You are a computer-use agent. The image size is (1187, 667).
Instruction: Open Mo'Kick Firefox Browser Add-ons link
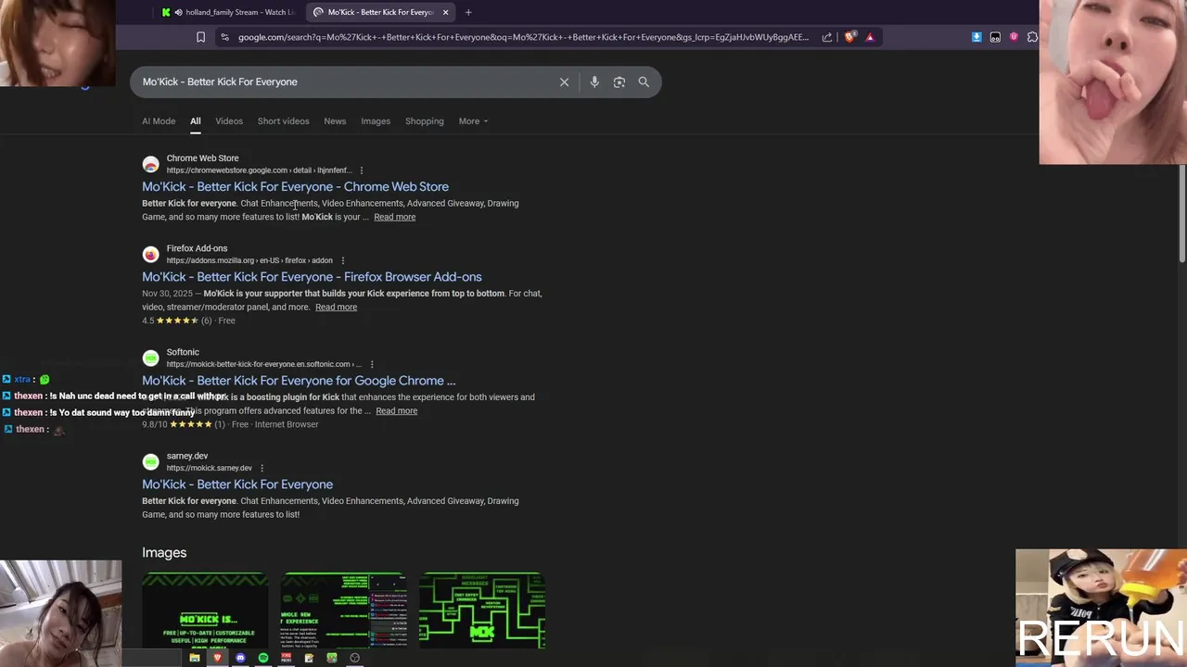pyautogui.click(x=312, y=277)
